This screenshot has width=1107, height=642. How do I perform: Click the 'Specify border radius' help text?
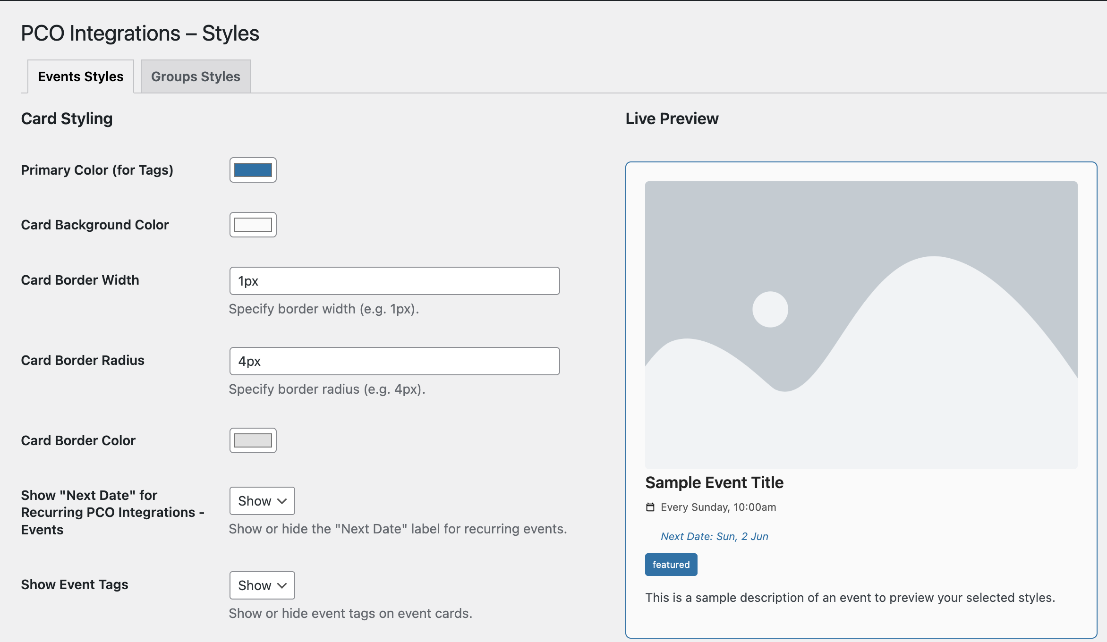(327, 389)
